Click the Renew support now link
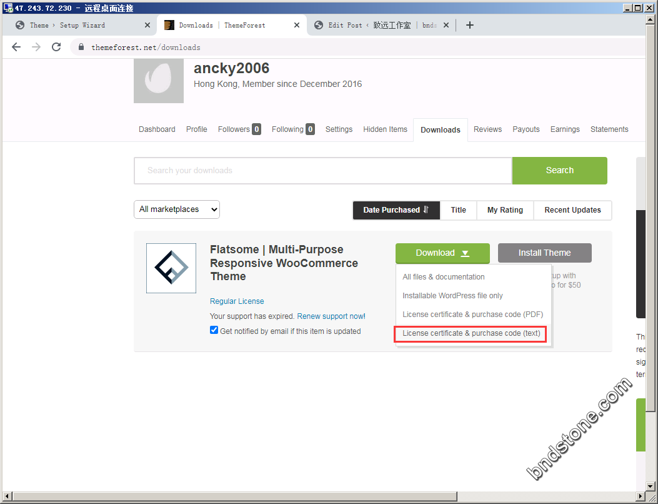Viewport: 658px width, 504px height. 331,316
